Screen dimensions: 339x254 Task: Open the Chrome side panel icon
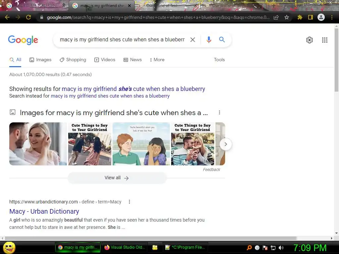(x=311, y=17)
